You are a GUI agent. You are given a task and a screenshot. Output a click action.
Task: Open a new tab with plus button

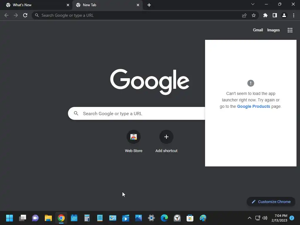click(149, 5)
